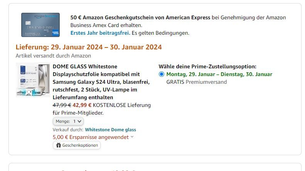Screen dimensions: 305x171
Task: Click the crossed-out 47,99 € price
Action: 62,105
